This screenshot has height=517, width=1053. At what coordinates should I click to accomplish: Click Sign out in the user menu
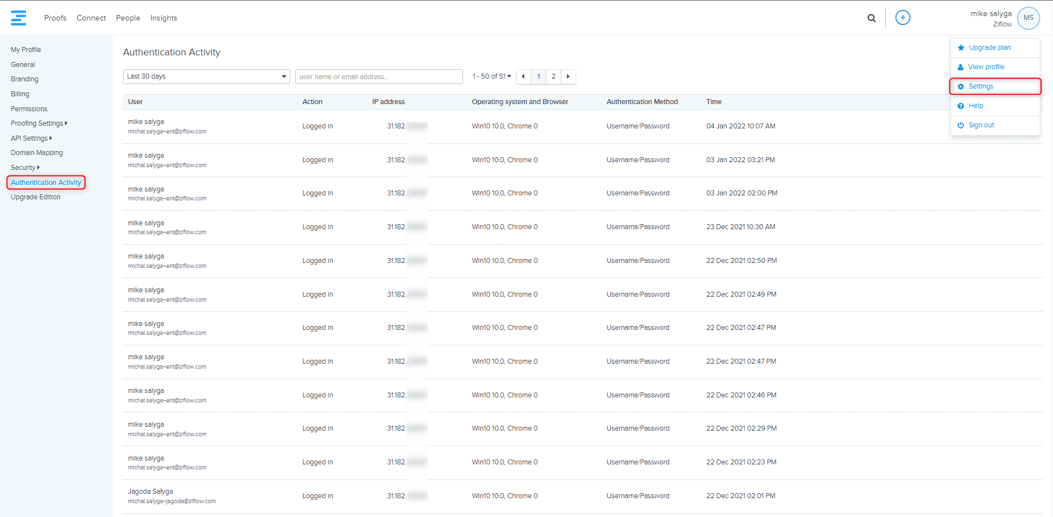click(x=981, y=125)
